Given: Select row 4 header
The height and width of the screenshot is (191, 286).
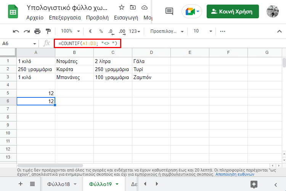Looking at the screenshot, I should coord(8,85).
